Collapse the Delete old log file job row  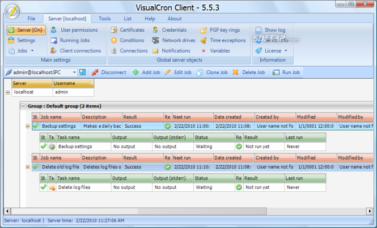pyautogui.click(x=28, y=167)
